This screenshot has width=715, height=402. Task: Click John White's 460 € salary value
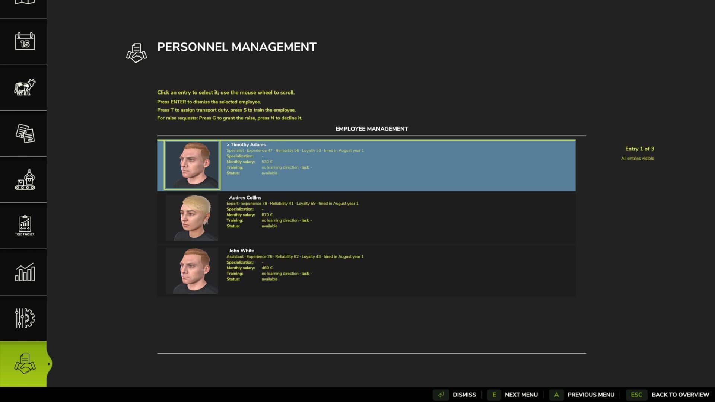pos(267,268)
